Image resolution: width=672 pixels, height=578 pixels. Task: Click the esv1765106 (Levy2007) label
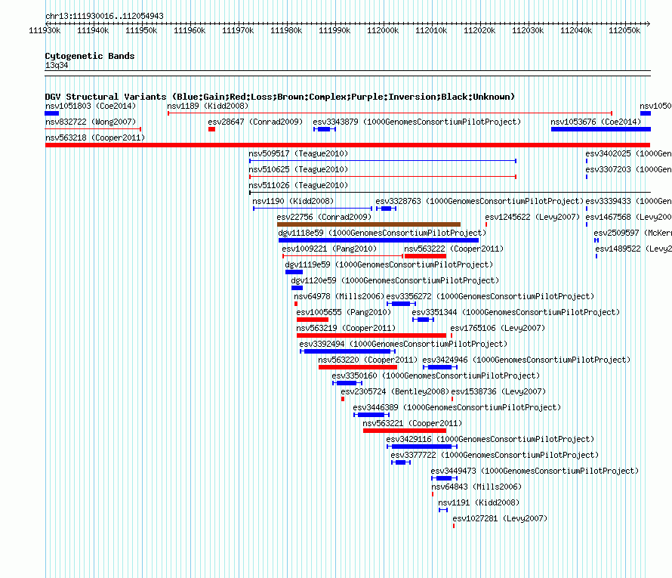coord(498,328)
